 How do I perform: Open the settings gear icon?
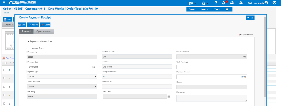click(x=241, y=3)
